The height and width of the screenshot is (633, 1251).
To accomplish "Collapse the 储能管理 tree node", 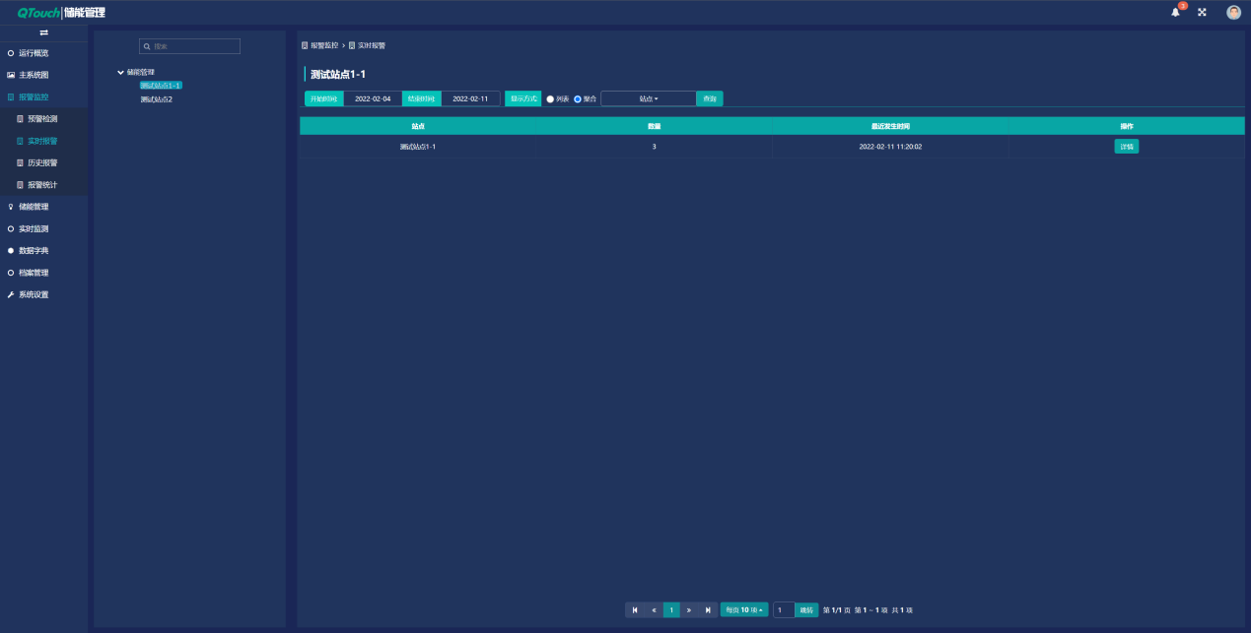I will click(x=120, y=72).
